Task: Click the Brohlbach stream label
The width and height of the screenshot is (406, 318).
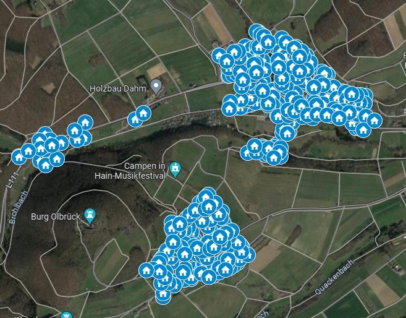Action: [18, 207]
